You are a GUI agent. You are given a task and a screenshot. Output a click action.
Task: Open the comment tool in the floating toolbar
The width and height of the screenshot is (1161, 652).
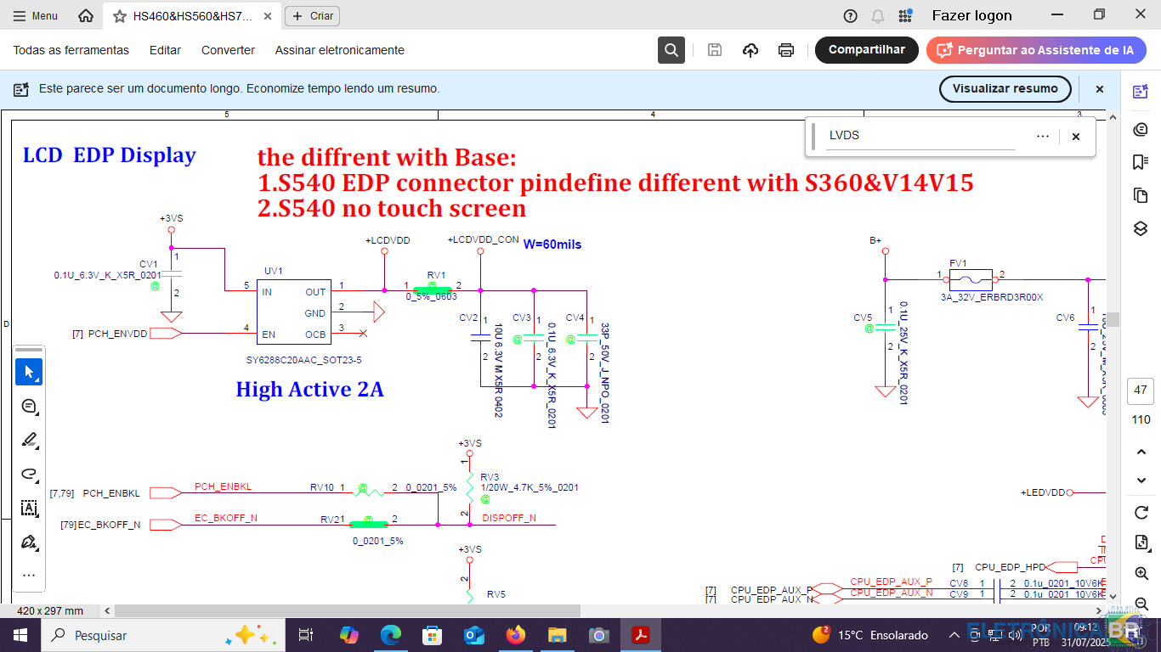tap(29, 406)
